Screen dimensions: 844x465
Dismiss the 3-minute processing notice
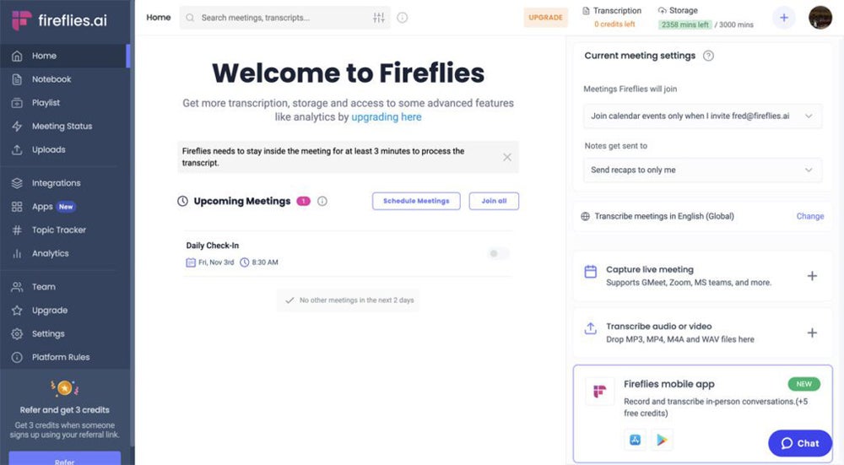coord(506,157)
